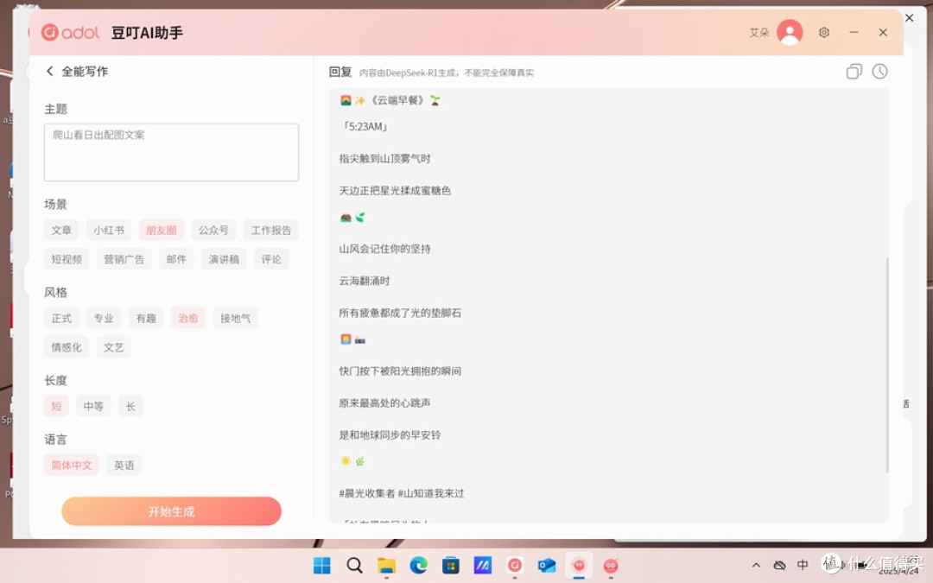This screenshot has height=583, width=933.
Task: Choose 接地气 style
Action: click(236, 318)
